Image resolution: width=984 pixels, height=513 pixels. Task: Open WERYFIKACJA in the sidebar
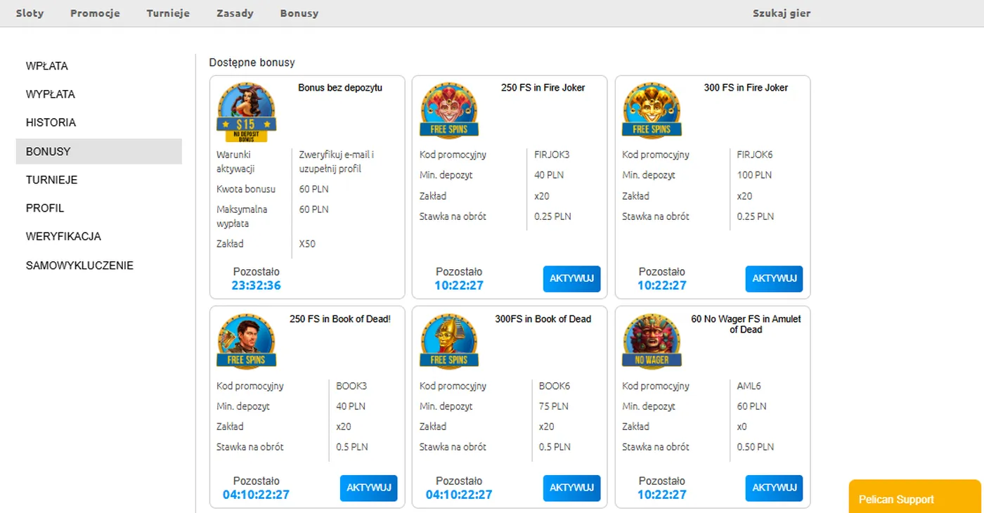pyautogui.click(x=63, y=237)
